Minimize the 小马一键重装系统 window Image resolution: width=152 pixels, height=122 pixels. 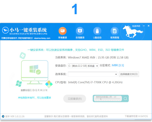144,26
